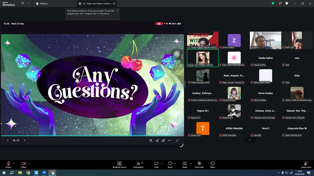Screen dimensions: 314x176
Task: Click the window layout icon next to the shield
Action: click(x=280, y=3)
